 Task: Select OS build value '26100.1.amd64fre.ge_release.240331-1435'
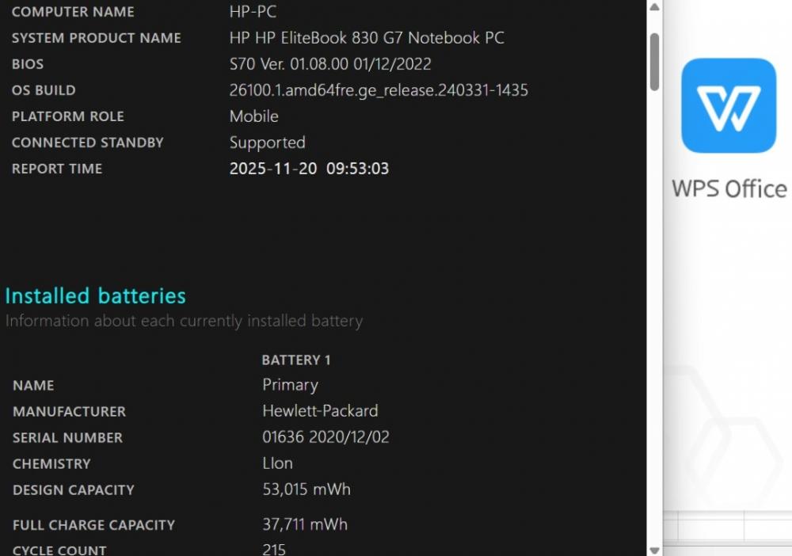[x=379, y=90]
